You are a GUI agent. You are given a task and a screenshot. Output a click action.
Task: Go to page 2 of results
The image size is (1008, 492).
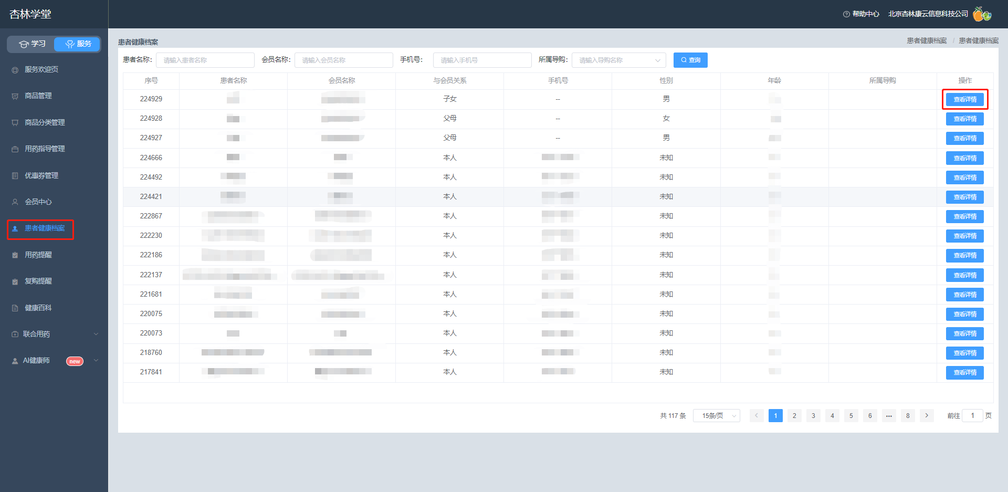(x=794, y=415)
